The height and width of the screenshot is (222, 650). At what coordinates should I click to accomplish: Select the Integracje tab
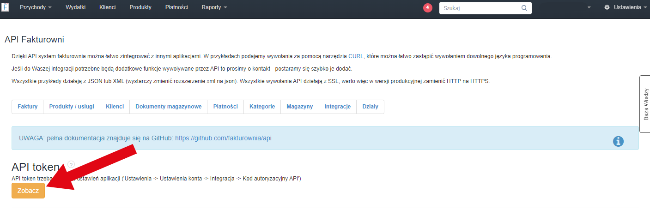click(337, 107)
